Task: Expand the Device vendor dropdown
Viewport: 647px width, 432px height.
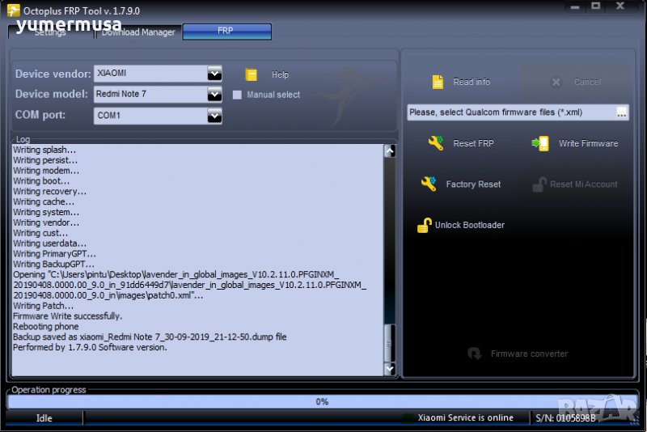Action: pyautogui.click(x=214, y=74)
